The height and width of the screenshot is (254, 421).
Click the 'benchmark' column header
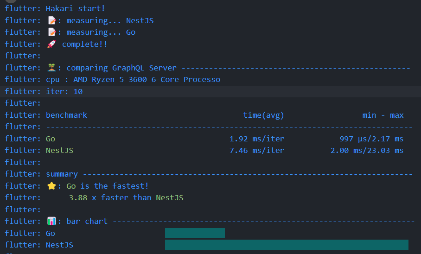tap(67, 115)
